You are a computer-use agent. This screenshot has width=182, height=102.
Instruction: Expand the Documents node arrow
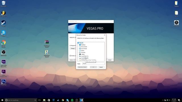coord(78,47)
